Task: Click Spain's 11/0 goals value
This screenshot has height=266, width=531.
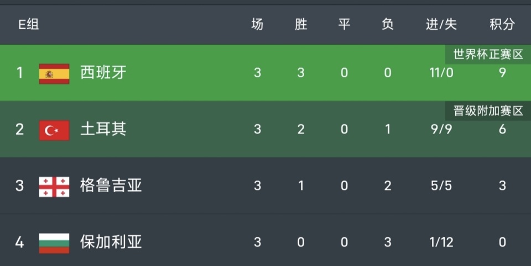Action: coord(441,73)
